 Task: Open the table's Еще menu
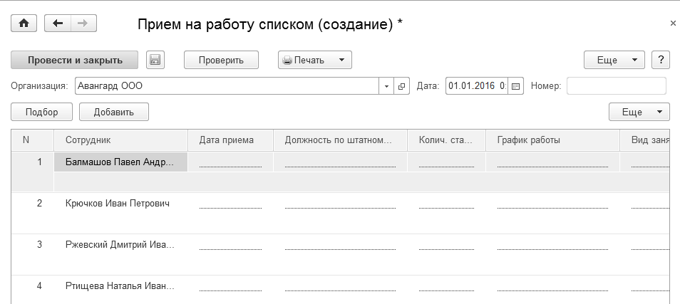click(639, 112)
